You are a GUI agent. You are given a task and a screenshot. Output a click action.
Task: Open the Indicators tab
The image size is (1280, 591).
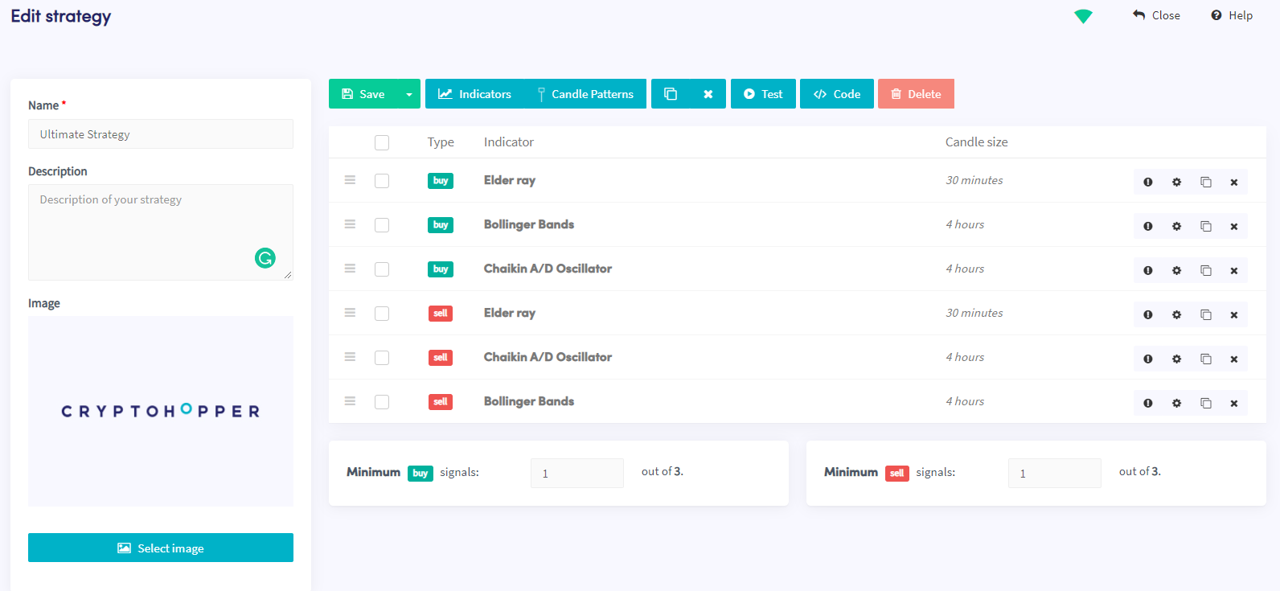pos(474,93)
